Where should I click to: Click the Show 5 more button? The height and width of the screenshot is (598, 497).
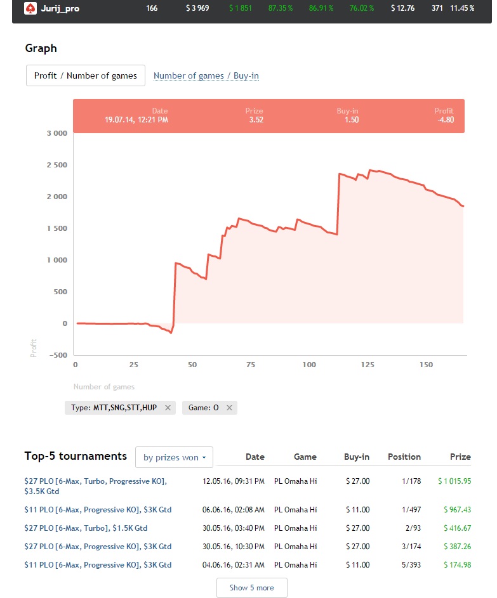click(x=251, y=588)
